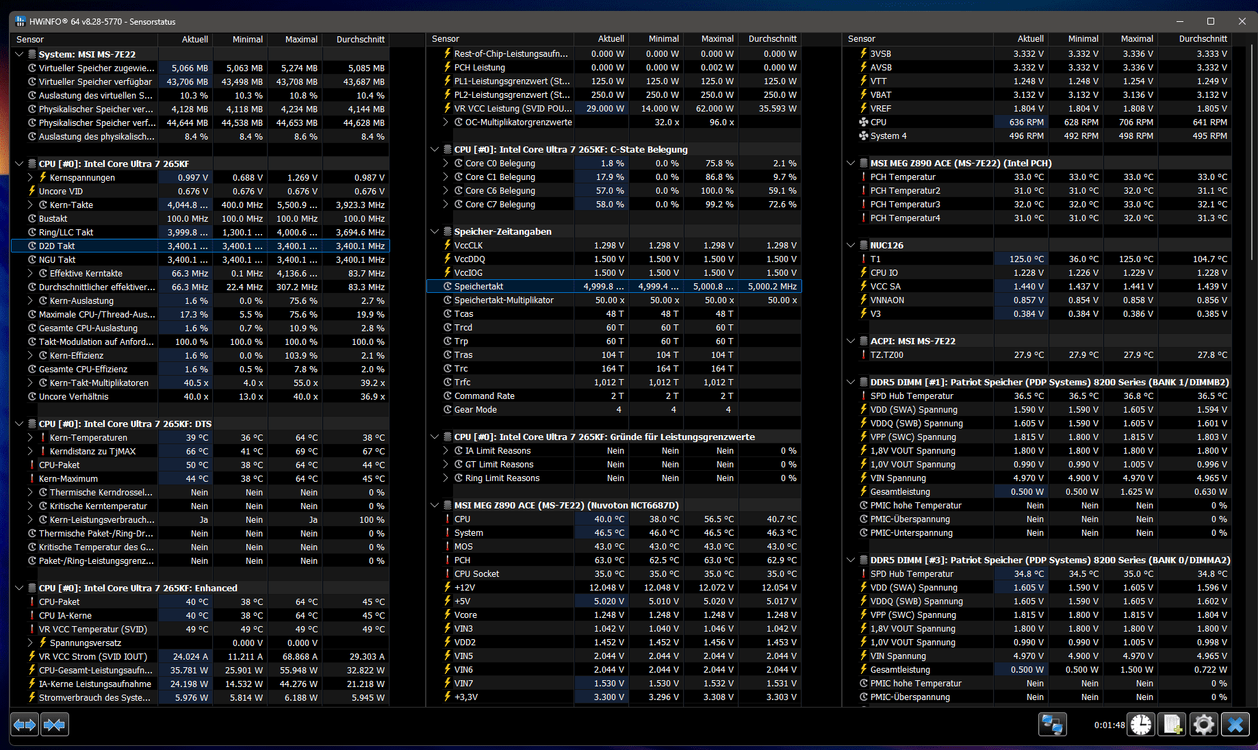1258x750 pixels.
Task: Click the right panel vertical scrollbar
Action: [x=1253, y=153]
